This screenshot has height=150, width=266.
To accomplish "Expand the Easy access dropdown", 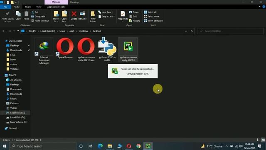I will tap(106, 17).
